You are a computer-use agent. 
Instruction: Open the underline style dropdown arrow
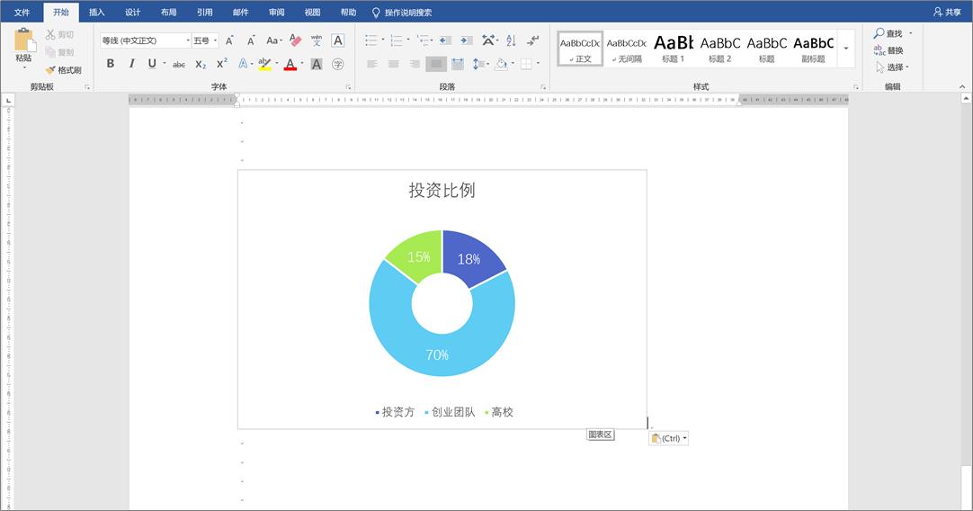(165, 63)
